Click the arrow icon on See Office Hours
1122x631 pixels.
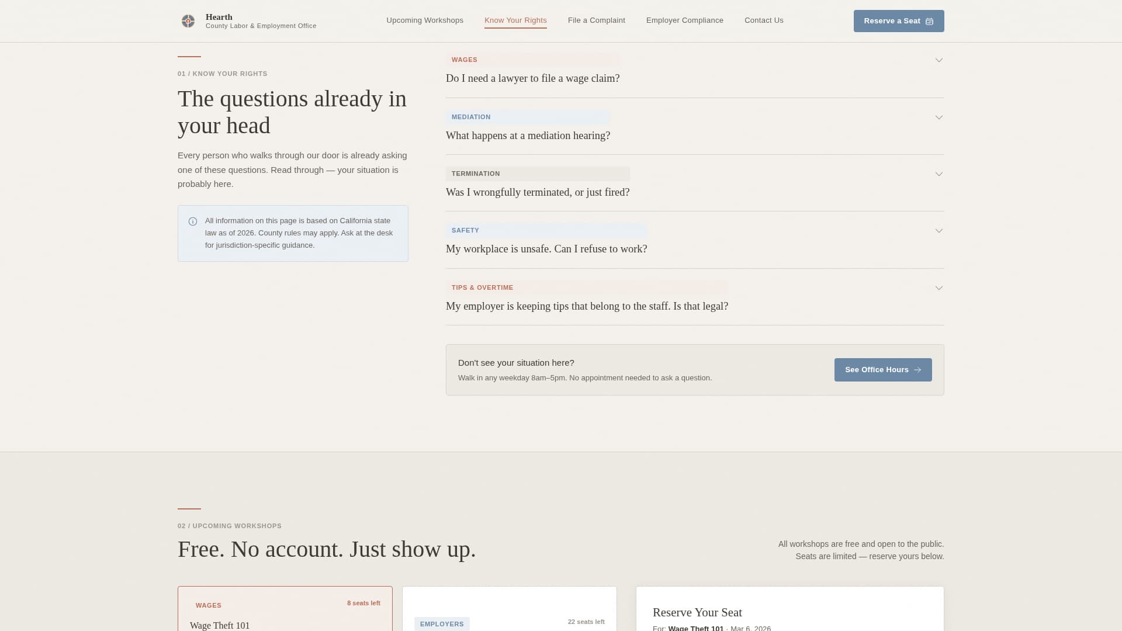tap(917, 370)
